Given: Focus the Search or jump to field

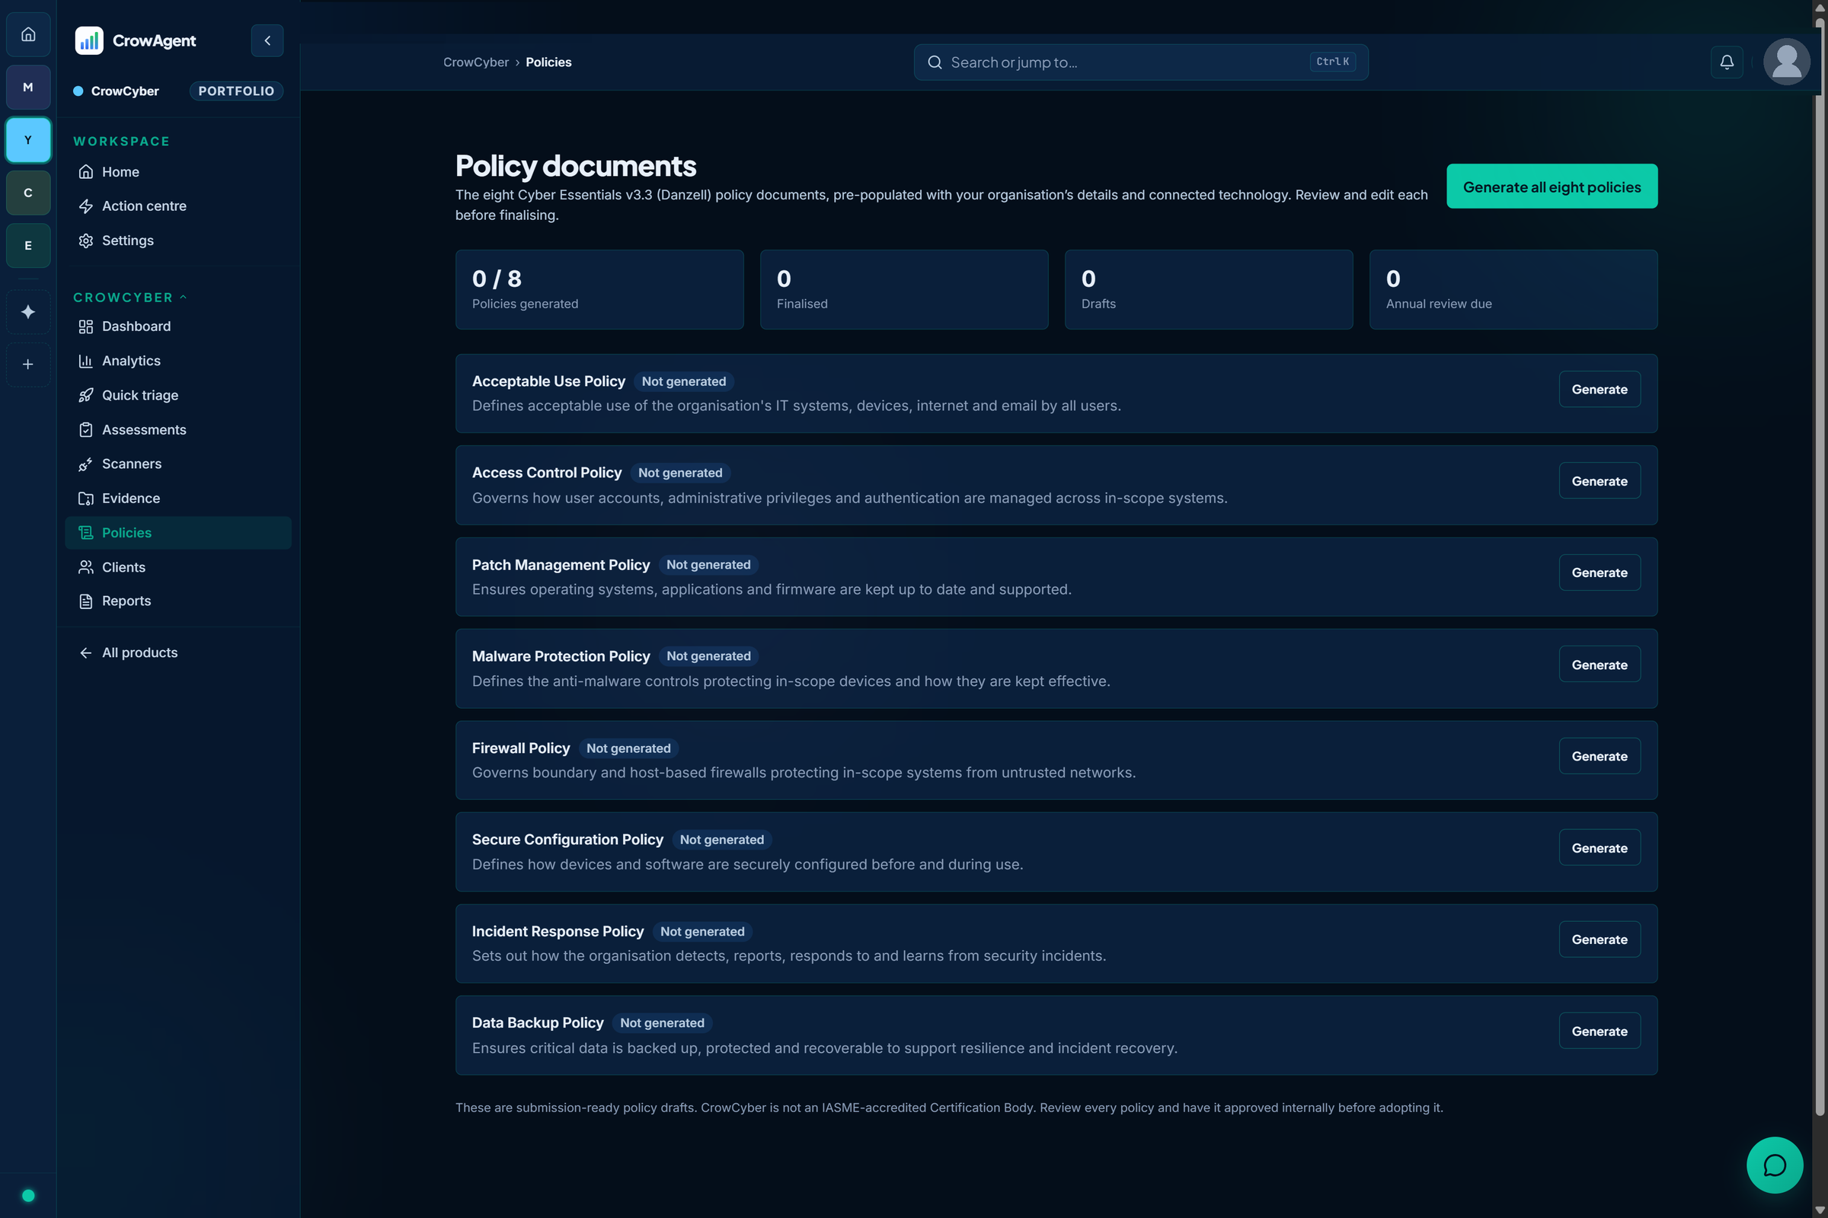Looking at the screenshot, I should (x=1141, y=62).
